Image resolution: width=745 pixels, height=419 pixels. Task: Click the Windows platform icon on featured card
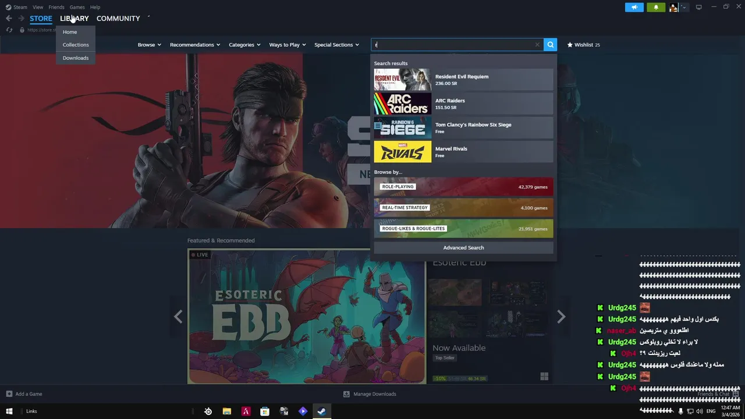pos(544,377)
